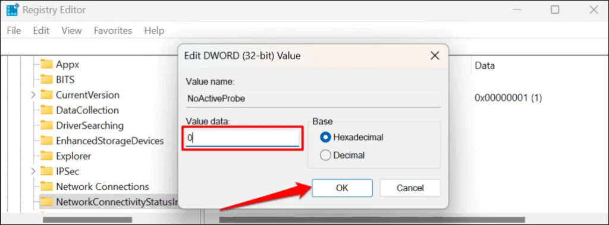Maximize the Registry Editor window
Viewport: 609px width, 225px height.
pos(555,9)
